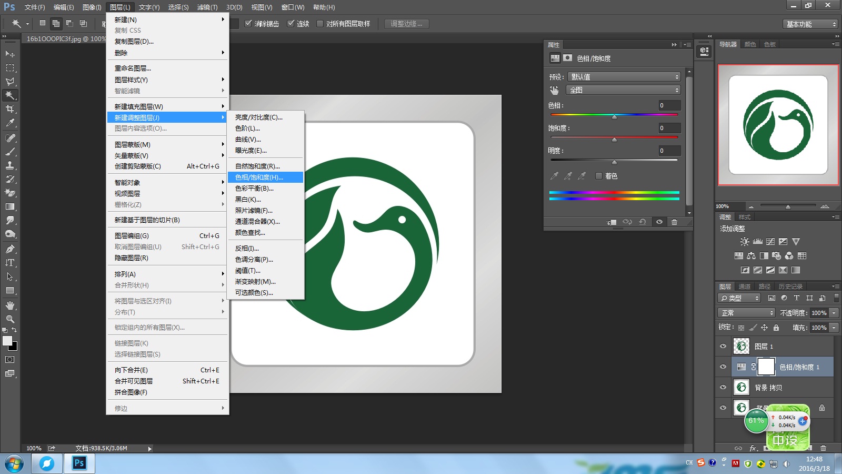Open the 预设 默认值 preset dropdown
Screen dimensions: 842x474
625,77
